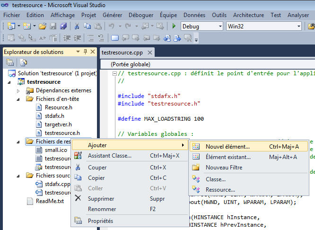Open the Debug configuration dropdown
Image resolution: width=315 pixels, height=230 pixels.
pyautogui.click(x=220, y=27)
